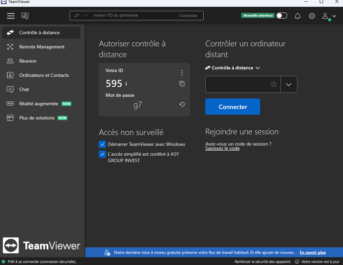Click the gift box icon

[10, 118]
